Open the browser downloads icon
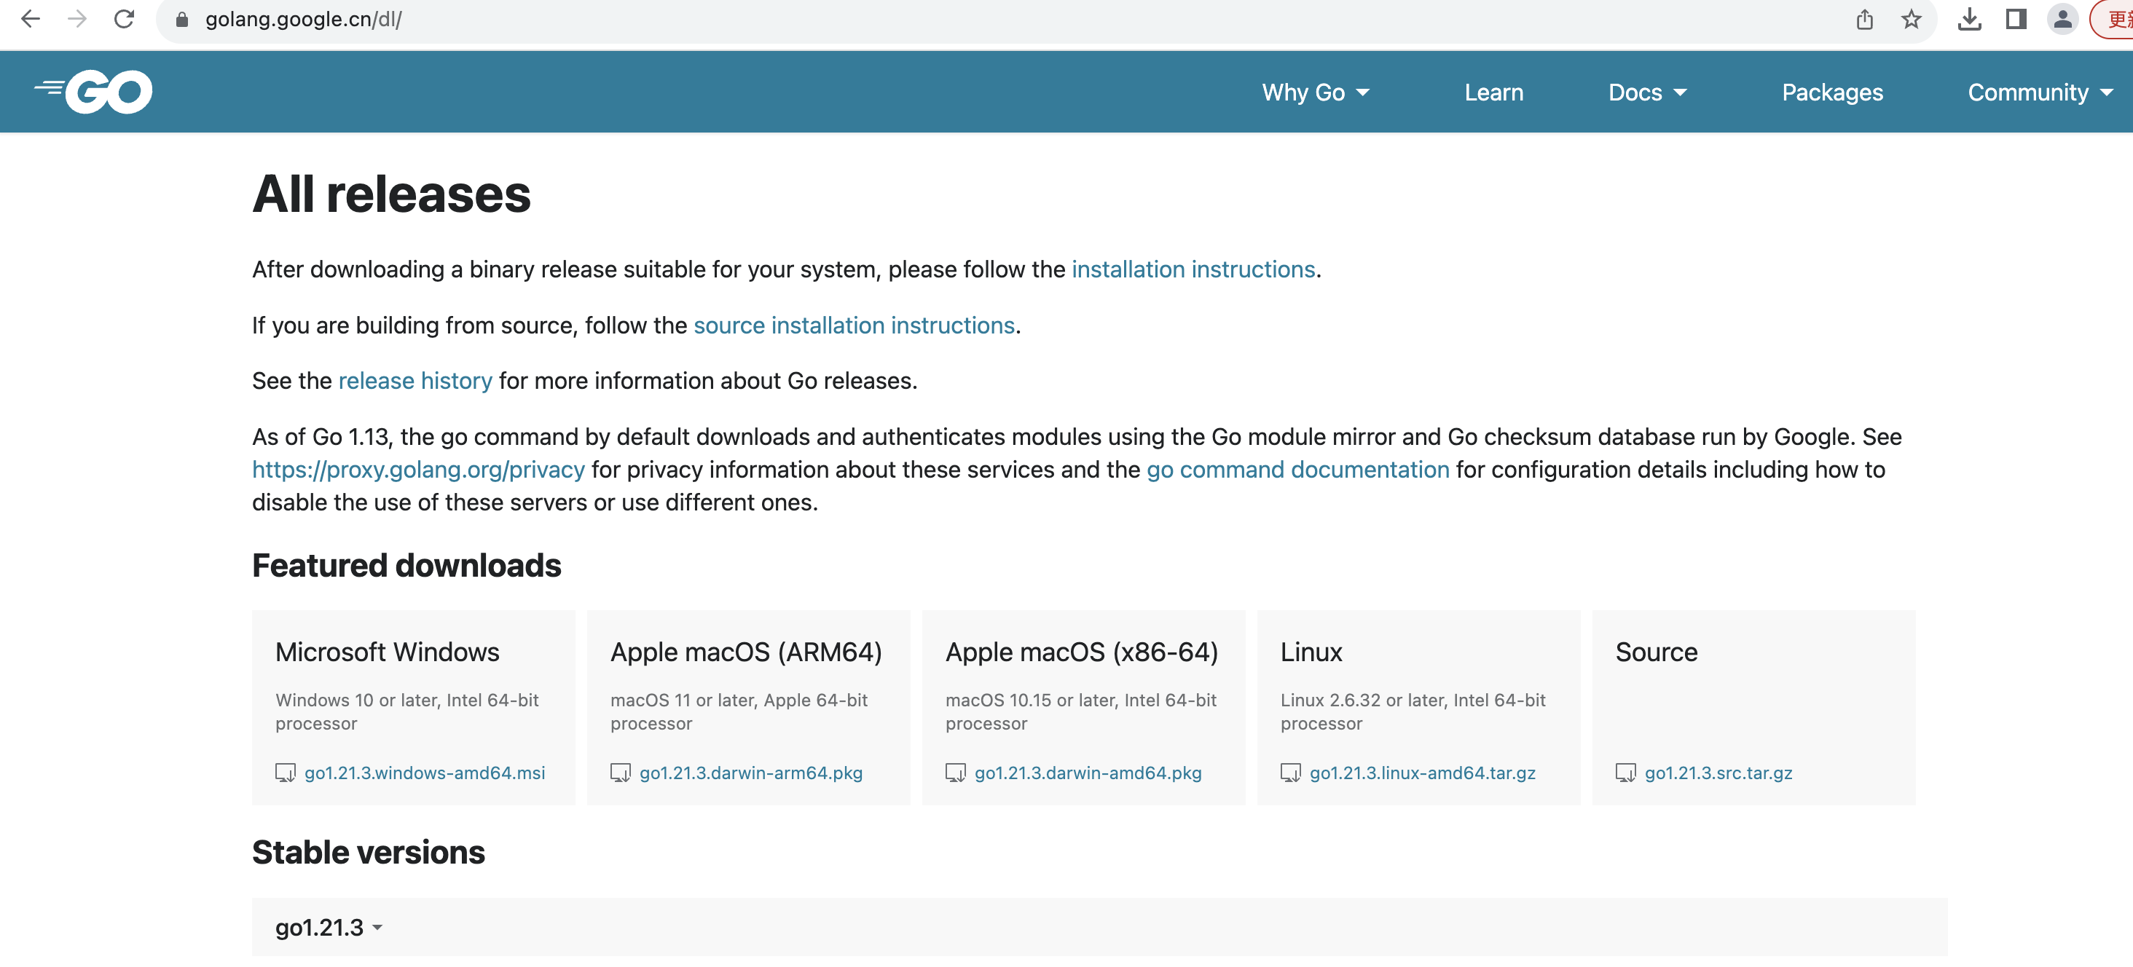The width and height of the screenshot is (2133, 967). coord(1970,19)
